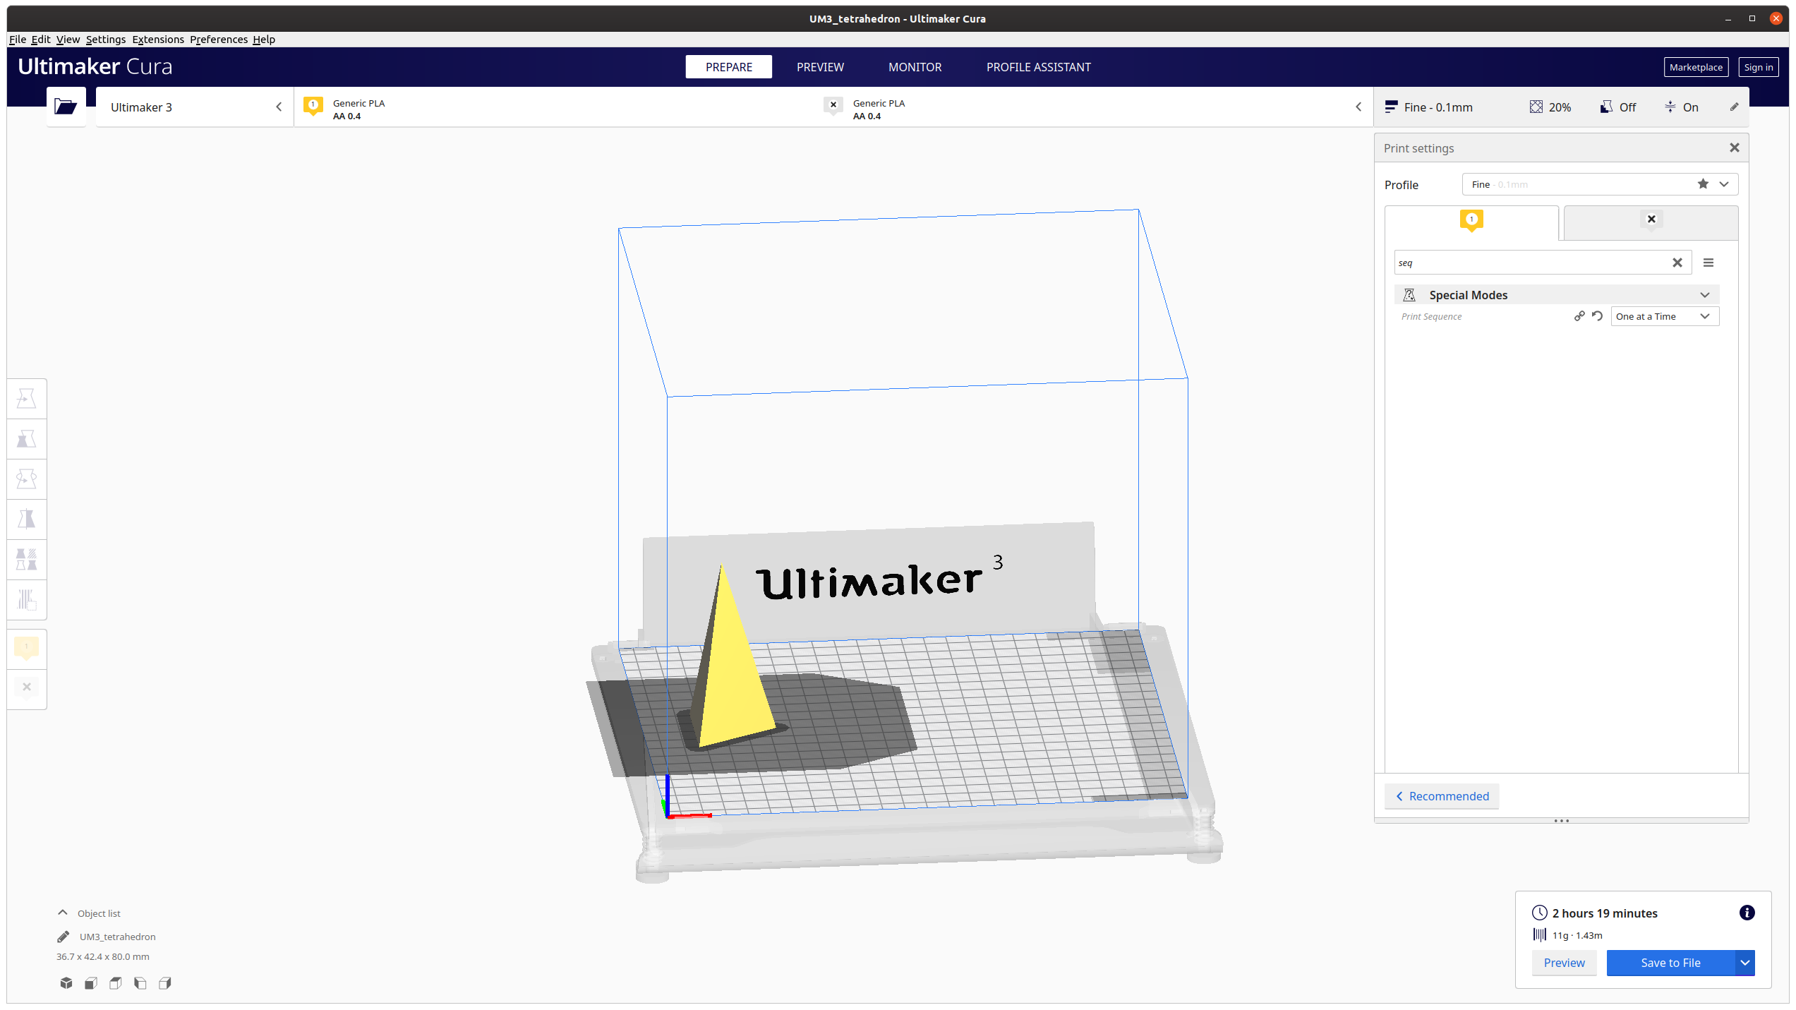Open the PROFILE ASSISTANT stage
Image resolution: width=1796 pixels, height=1010 pixels.
pos(1038,67)
